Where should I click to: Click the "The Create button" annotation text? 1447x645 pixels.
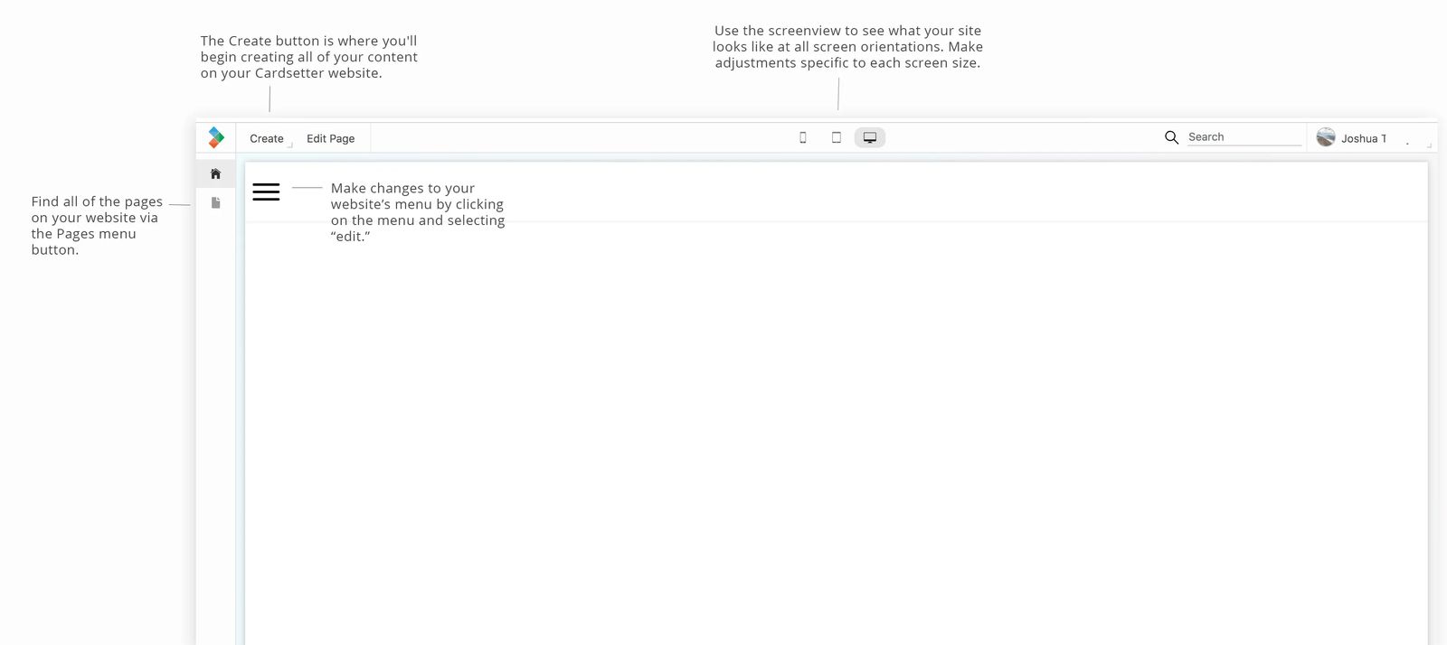coord(308,57)
